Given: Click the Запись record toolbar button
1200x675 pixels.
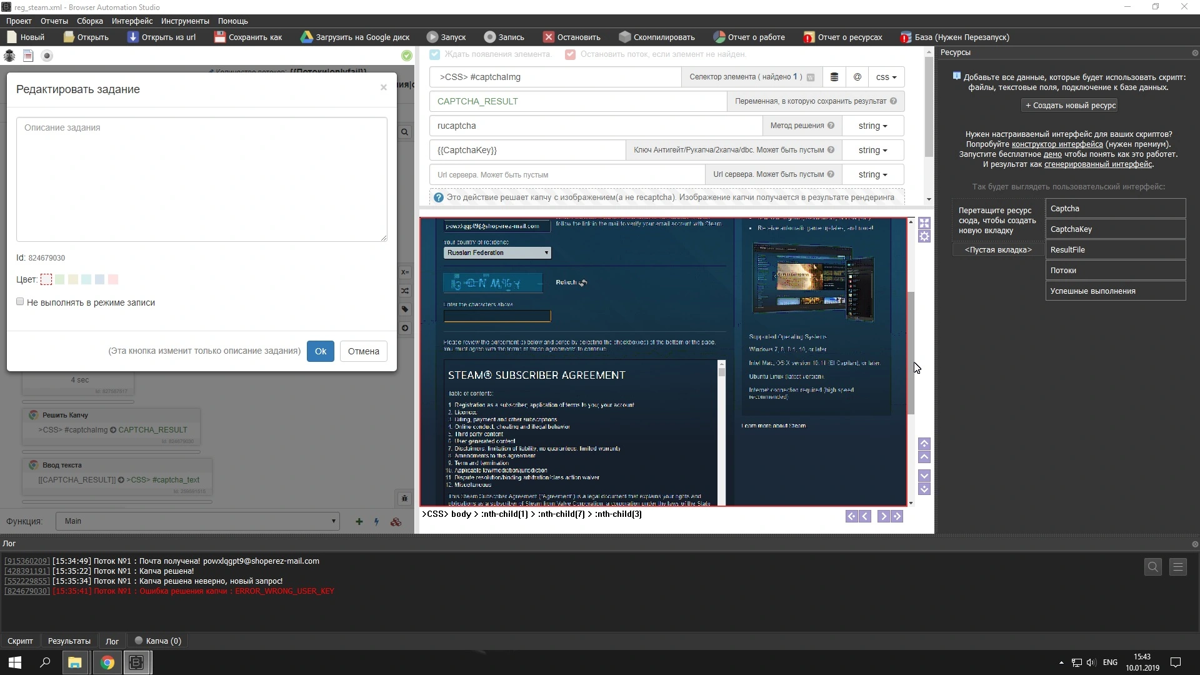Looking at the screenshot, I should click(x=504, y=37).
